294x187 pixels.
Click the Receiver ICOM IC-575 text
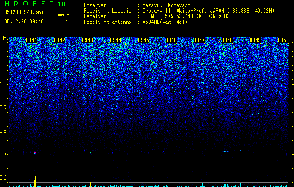187,16
